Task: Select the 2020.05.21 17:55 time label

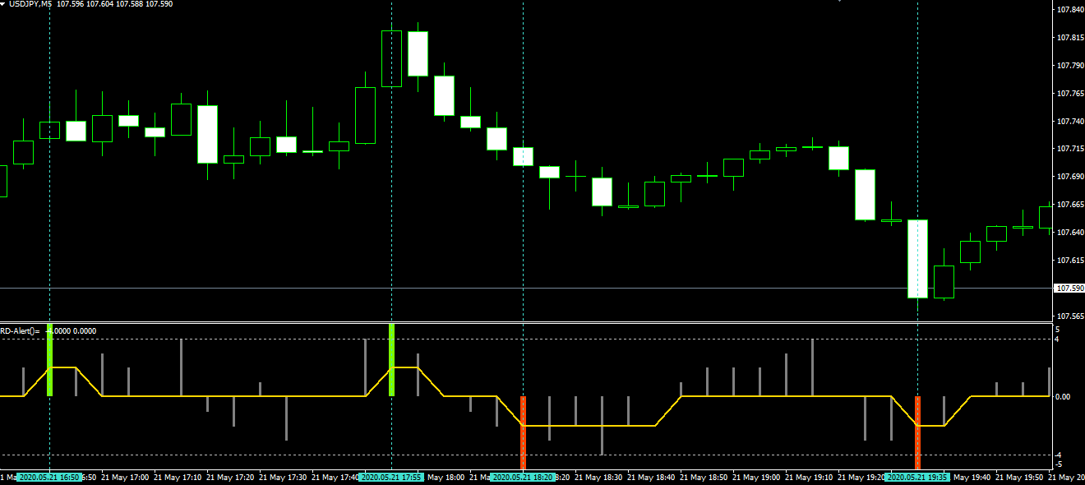Action: (391, 477)
